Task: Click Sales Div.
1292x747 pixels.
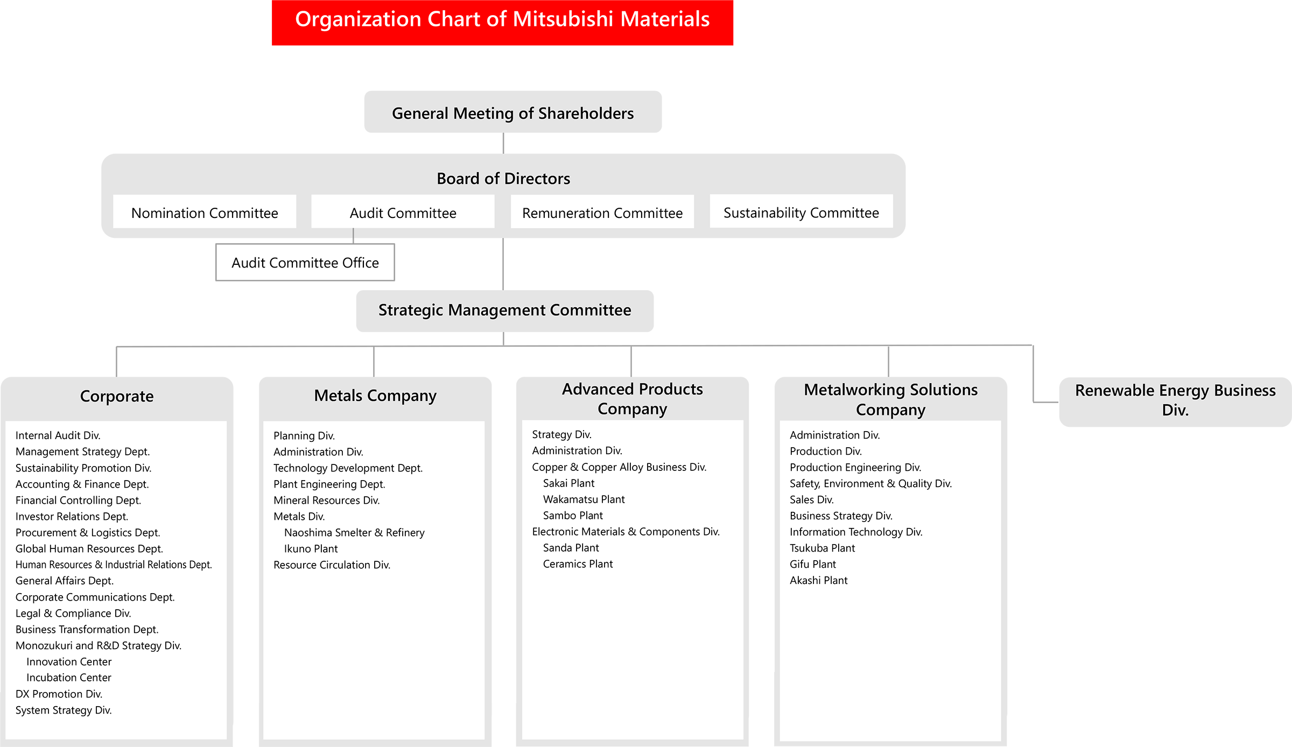Action: click(x=812, y=499)
